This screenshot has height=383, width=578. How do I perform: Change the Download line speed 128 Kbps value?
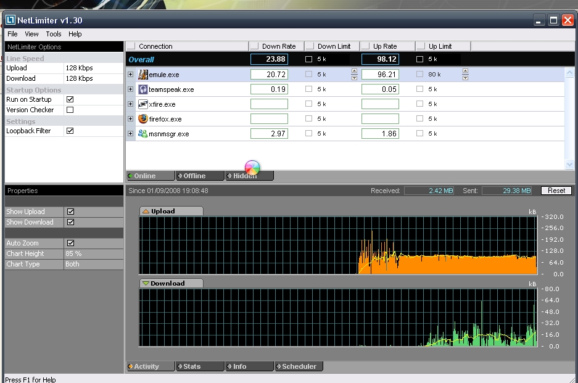pyautogui.click(x=94, y=78)
